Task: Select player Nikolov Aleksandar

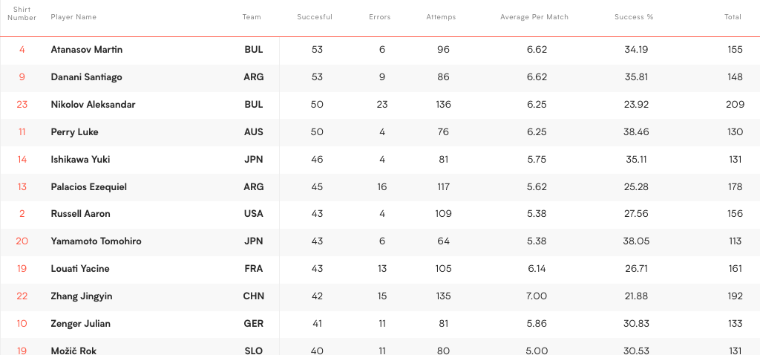Action: [93, 105]
